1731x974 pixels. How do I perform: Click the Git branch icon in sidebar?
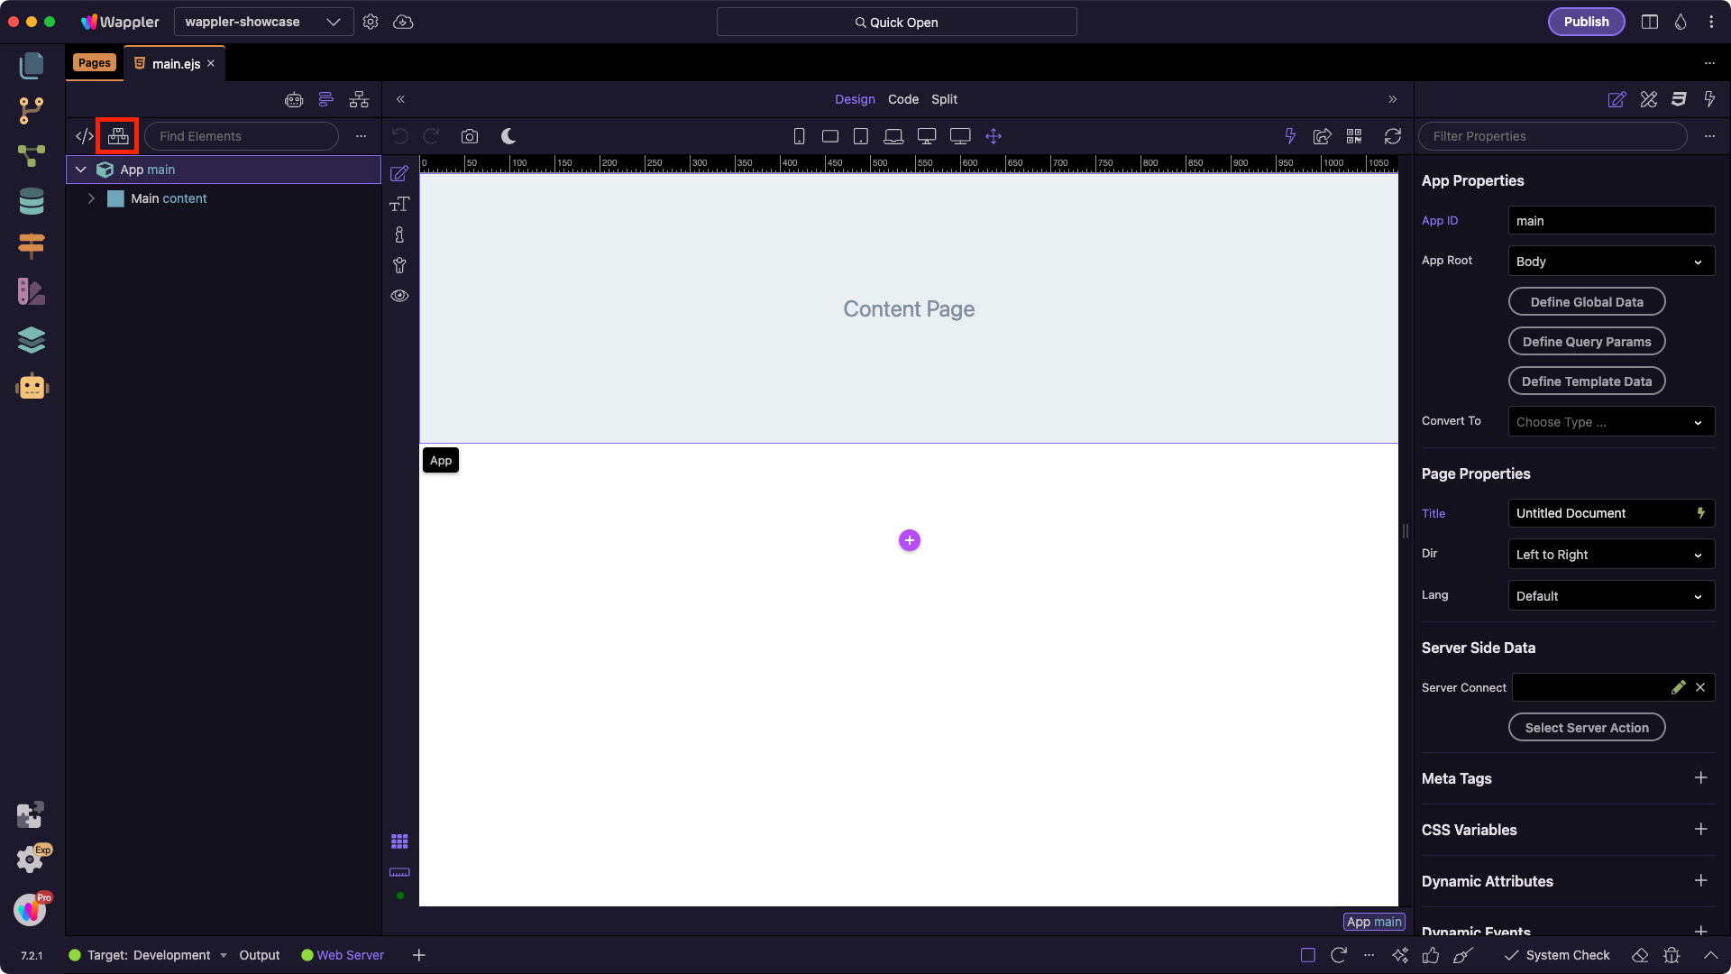coord(32,110)
